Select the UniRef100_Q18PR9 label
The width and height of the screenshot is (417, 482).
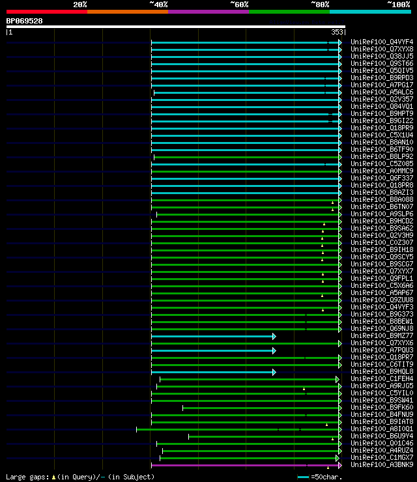[x=382, y=128]
